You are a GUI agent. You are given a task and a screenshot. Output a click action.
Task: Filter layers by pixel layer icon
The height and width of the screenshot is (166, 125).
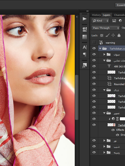click(114, 21)
